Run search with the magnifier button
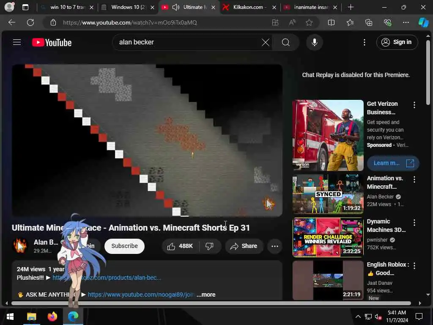Screen dimensions: 433x325 coord(286,43)
